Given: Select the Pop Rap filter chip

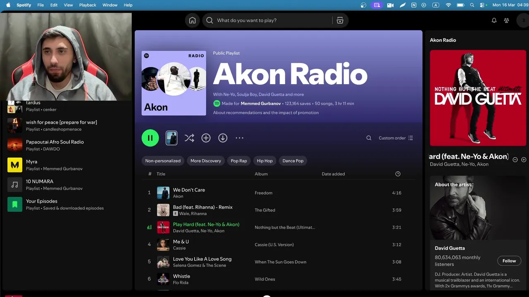Looking at the screenshot, I should 239,161.
